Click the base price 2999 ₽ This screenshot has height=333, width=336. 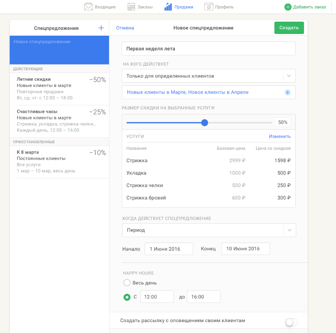tap(237, 161)
